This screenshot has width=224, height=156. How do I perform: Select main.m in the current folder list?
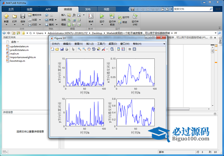[x=14, y=54]
